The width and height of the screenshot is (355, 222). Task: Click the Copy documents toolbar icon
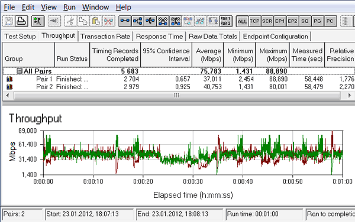[x=83, y=21]
